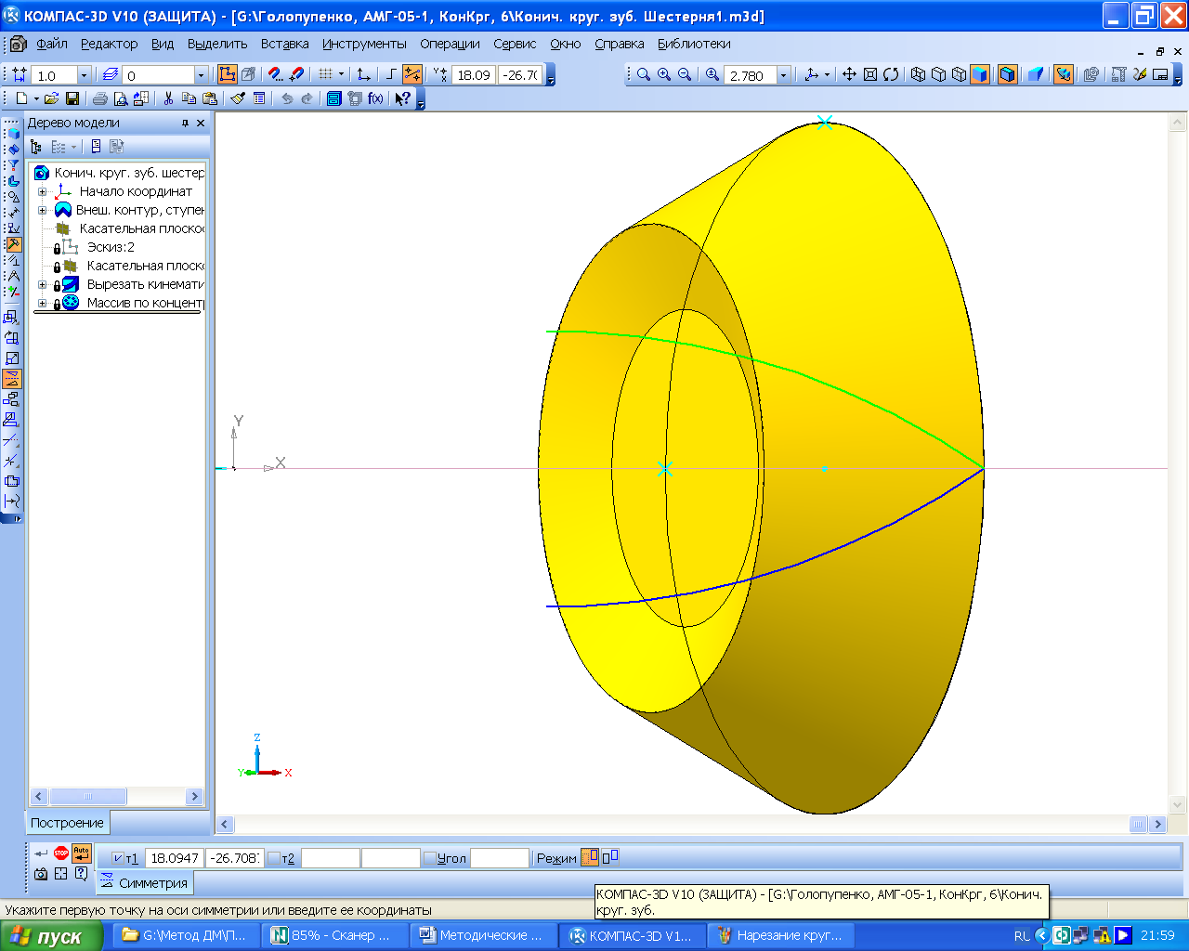Close the Дерево модели panel
1189x951 pixels.
201,123
